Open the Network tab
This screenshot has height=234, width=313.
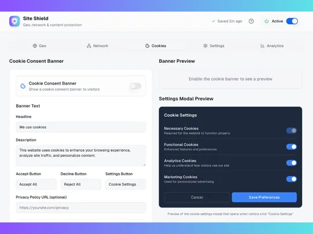point(98,46)
